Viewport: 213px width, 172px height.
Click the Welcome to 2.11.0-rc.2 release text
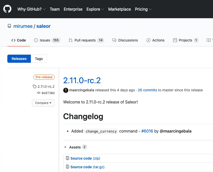[100, 102]
